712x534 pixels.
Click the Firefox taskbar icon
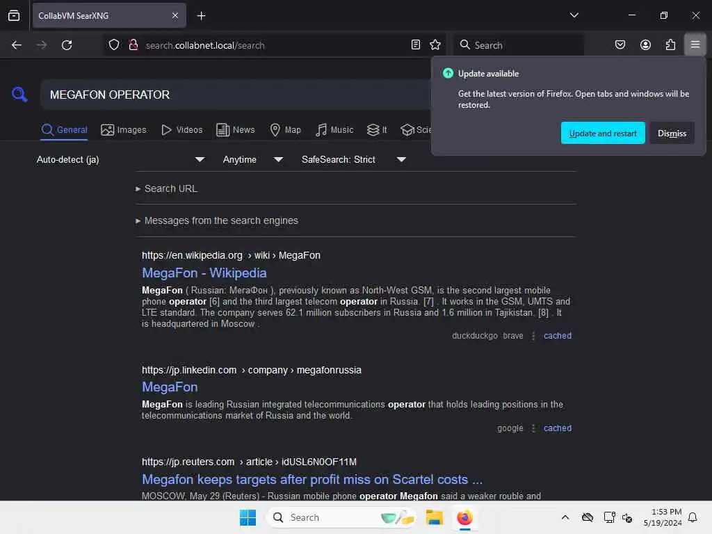pos(465,517)
